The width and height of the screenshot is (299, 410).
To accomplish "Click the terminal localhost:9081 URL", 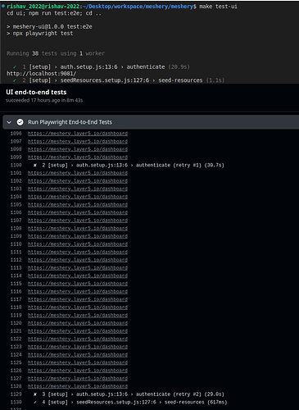I will pyautogui.click(x=42, y=74).
